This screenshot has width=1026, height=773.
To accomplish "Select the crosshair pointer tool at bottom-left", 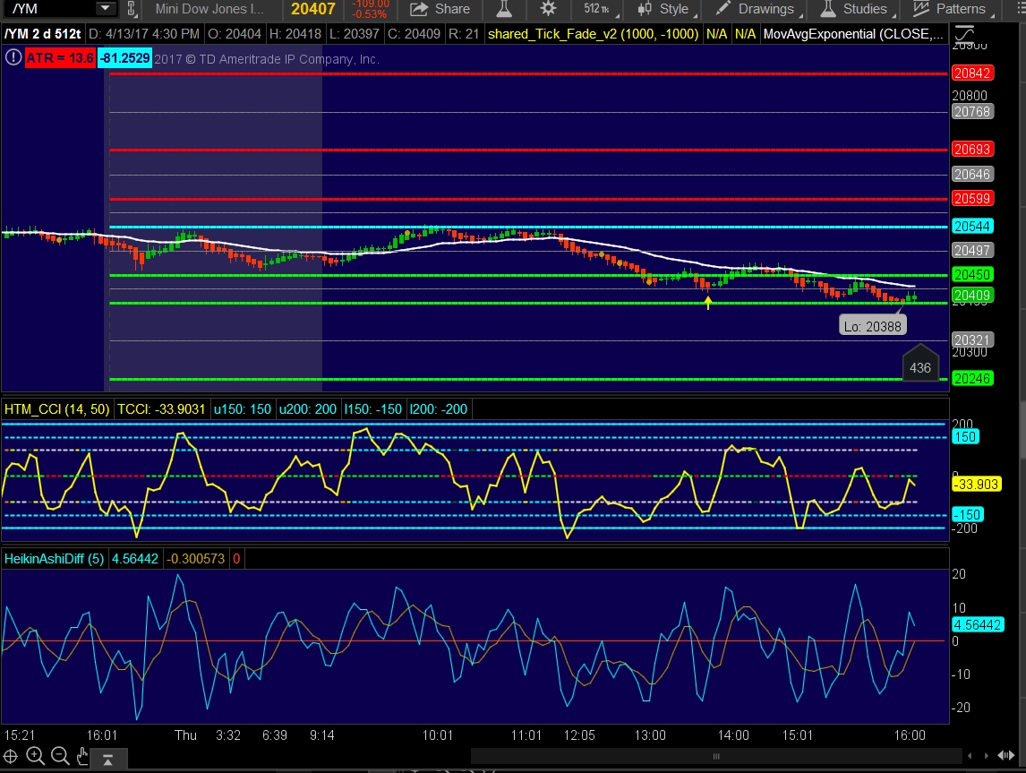I will [12, 756].
